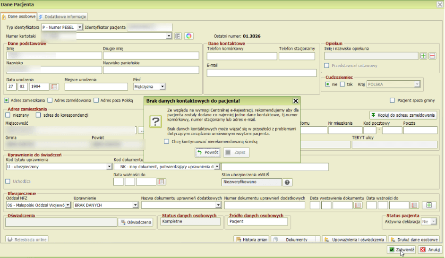Screen dimensions: 445x258
Task: Click the eWUŚ insurance status help icon
Action: pos(287,182)
